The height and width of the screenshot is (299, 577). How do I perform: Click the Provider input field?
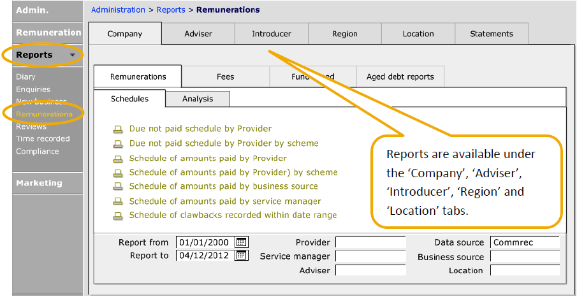tap(370, 242)
